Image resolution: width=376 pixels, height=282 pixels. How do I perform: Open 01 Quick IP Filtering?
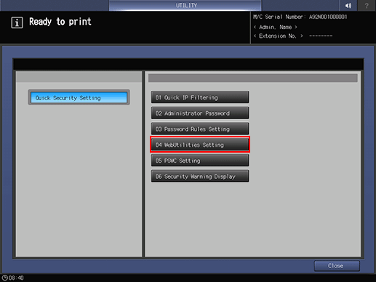tap(200, 97)
